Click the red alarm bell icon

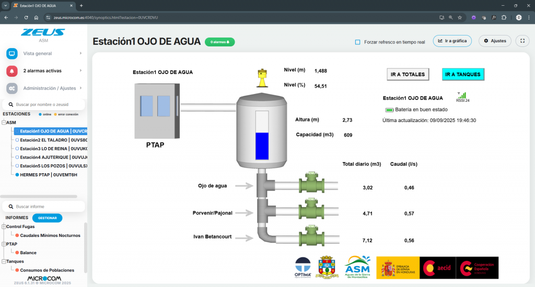(x=12, y=71)
